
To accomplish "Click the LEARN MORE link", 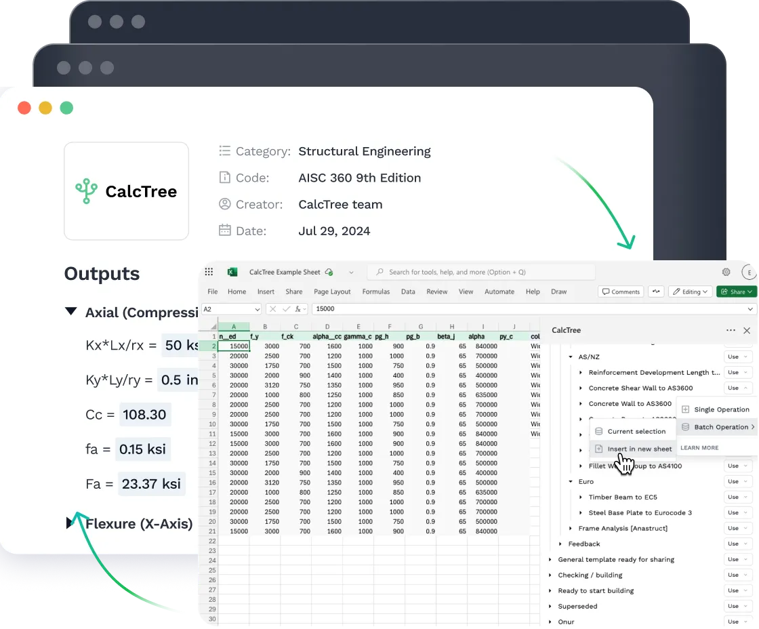I will click(x=699, y=448).
